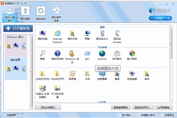The width and height of the screenshot is (177, 118).
Task: Open the 软媒旗下产品 button
Action: click(160, 18)
